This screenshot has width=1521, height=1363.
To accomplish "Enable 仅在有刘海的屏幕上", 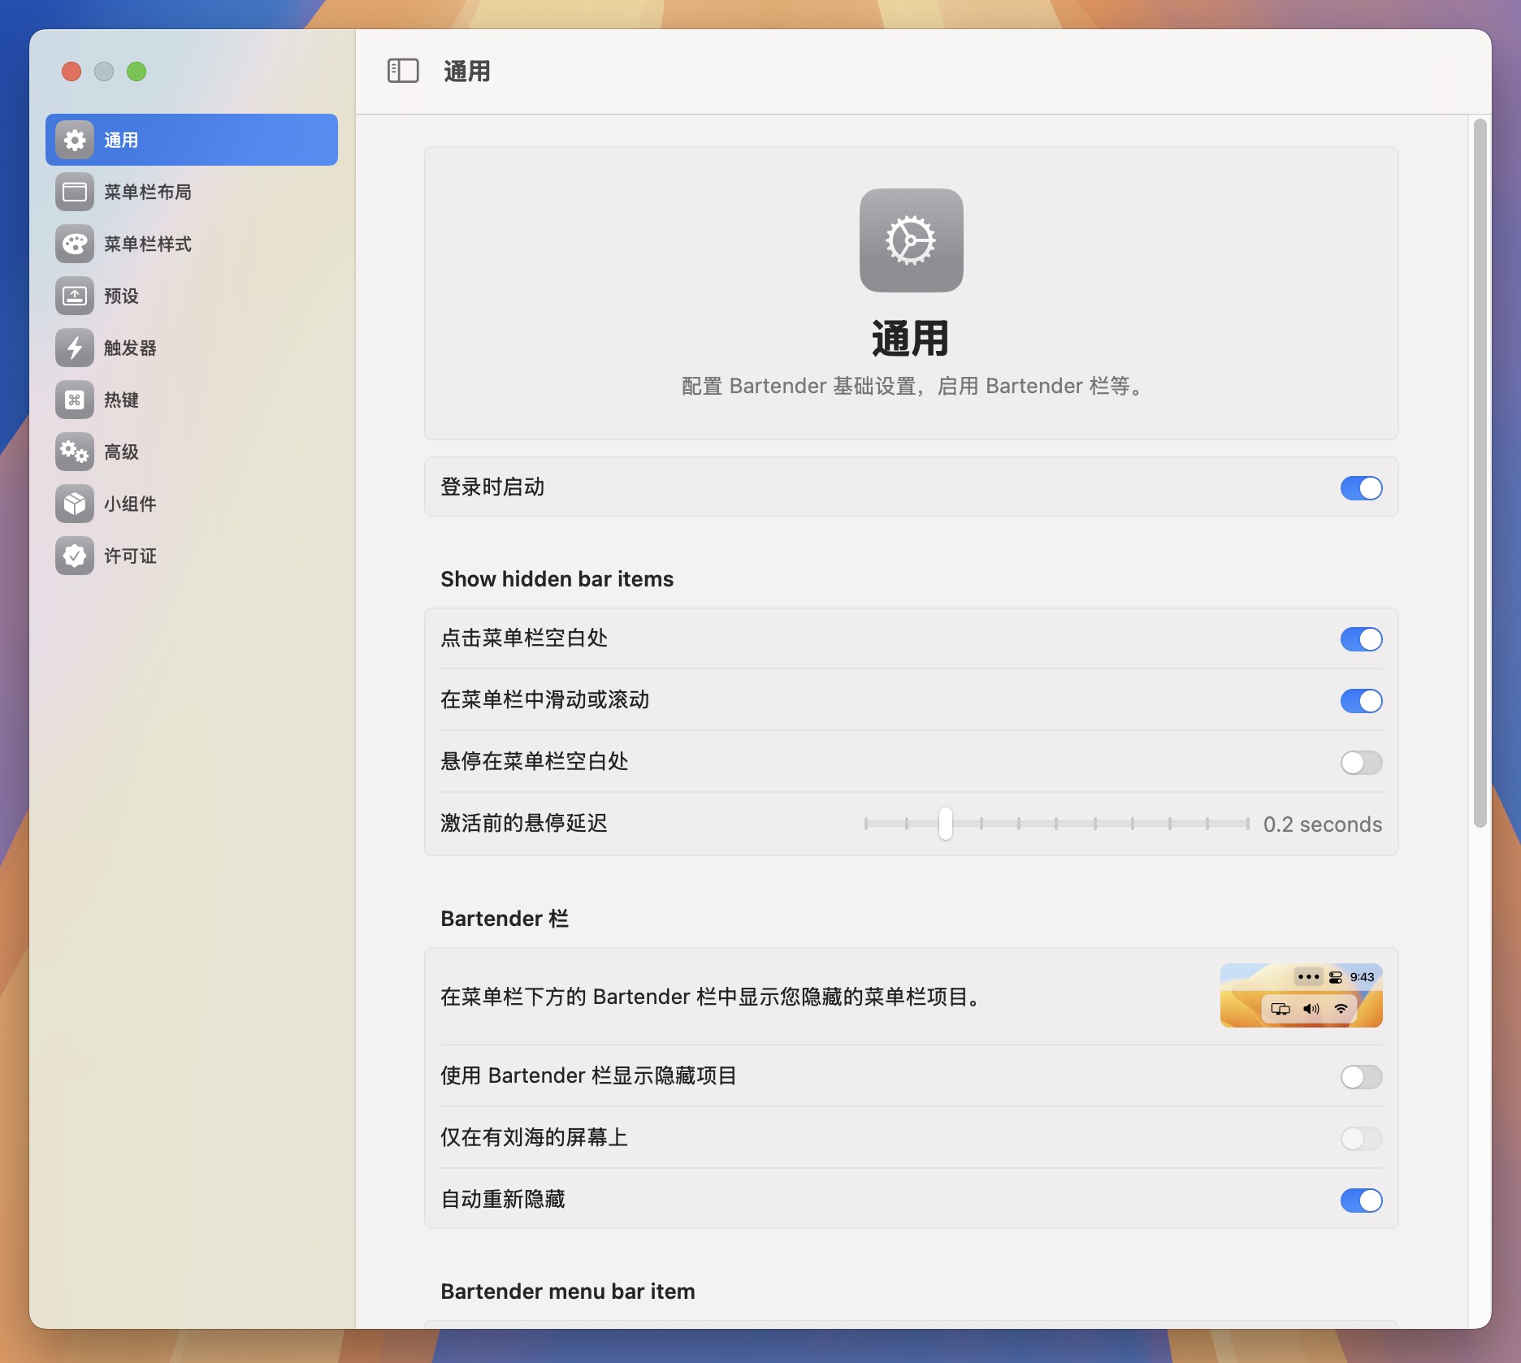I will [1361, 1139].
